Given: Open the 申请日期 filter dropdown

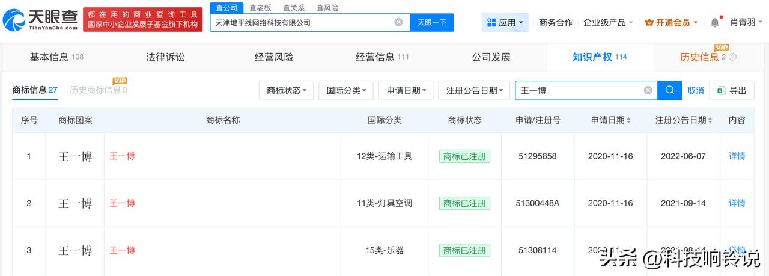Looking at the screenshot, I should coord(406,90).
